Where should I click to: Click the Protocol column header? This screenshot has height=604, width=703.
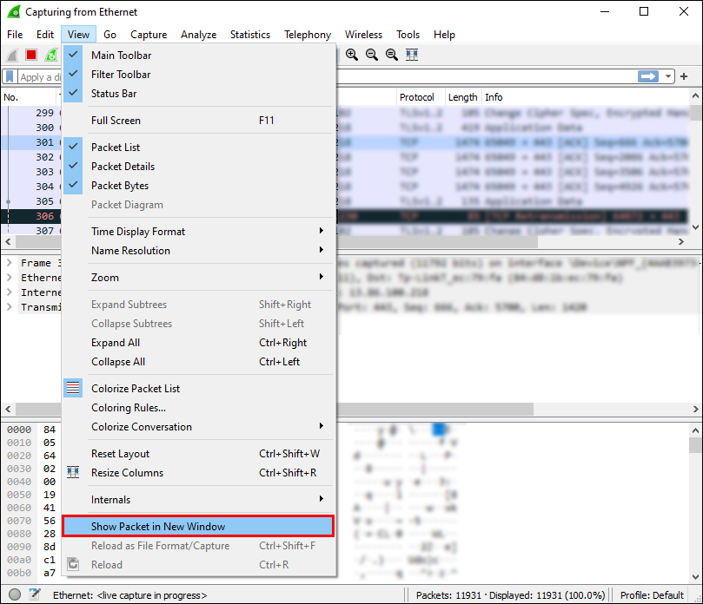point(421,97)
